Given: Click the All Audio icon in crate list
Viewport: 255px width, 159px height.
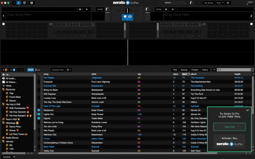Looking at the screenshot, I should point(3,78).
